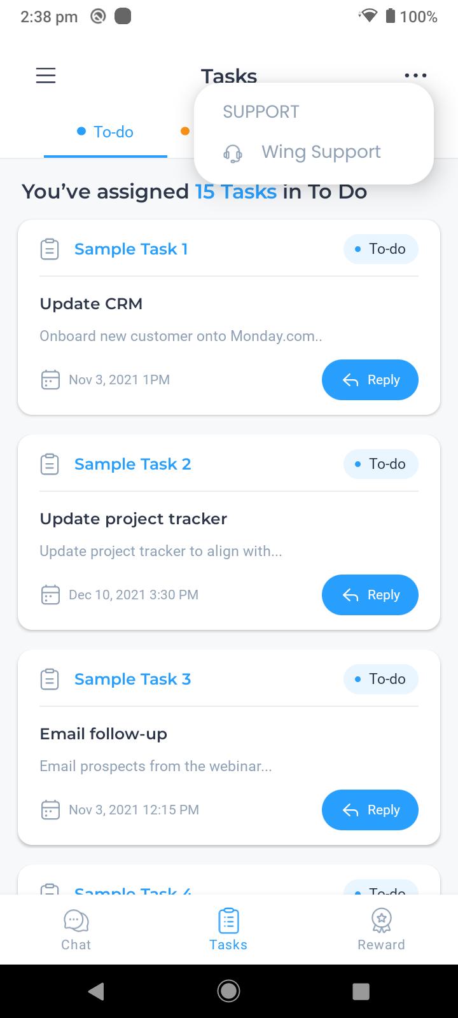Reply to the Update project tracker task

pos(370,595)
